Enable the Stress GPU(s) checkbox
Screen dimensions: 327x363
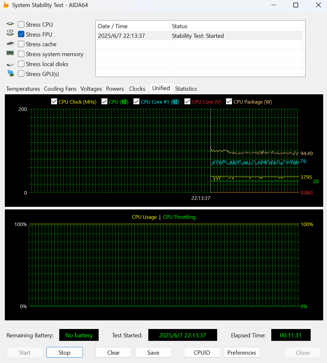coord(21,74)
